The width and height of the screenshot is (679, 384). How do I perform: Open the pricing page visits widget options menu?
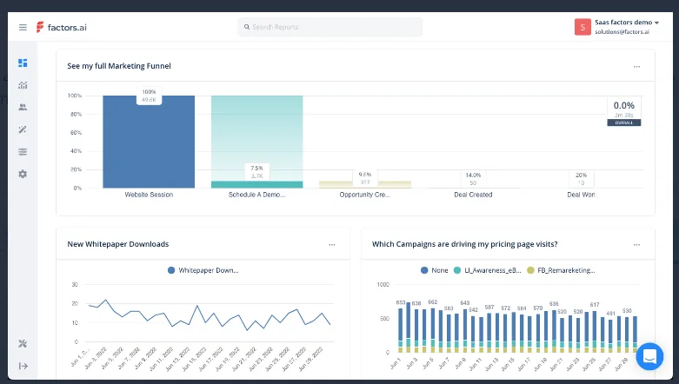[x=636, y=245]
